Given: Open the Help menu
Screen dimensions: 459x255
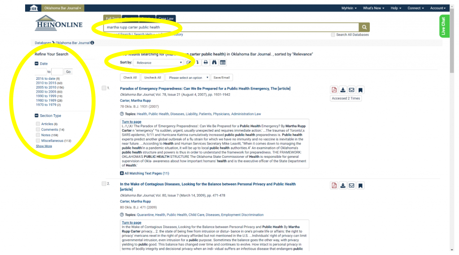Looking at the screenshot, I should point(396,8).
